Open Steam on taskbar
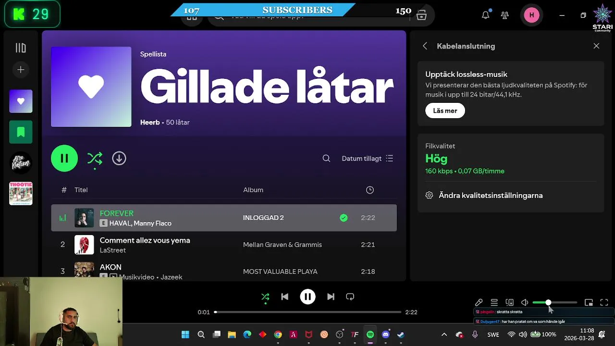Viewport: 615px width, 346px height. 401,334
